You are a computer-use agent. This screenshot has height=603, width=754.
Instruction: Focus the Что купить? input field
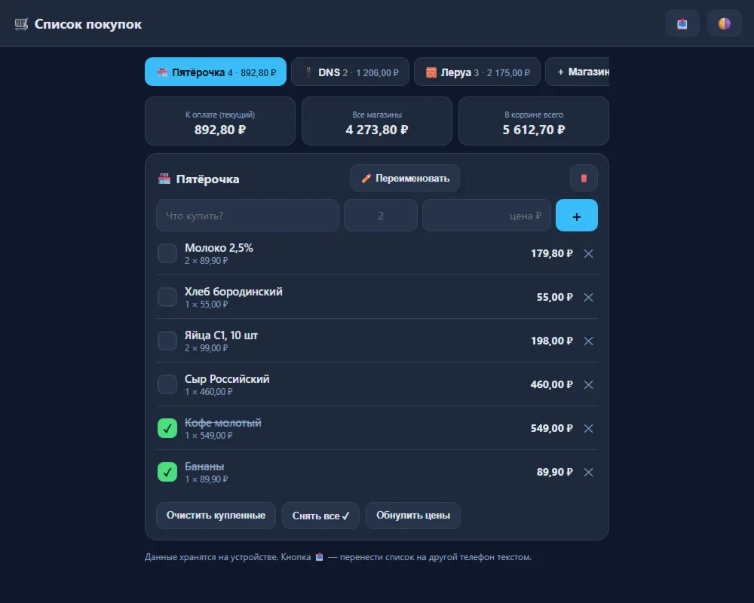tap(247, 216)
